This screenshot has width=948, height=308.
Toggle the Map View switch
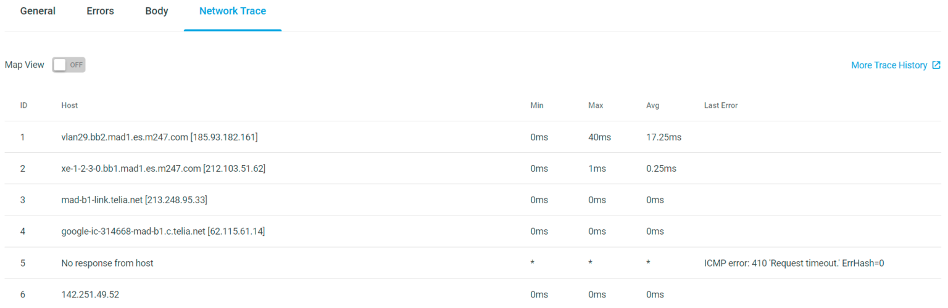pyautogui.click(x=69, y=65)
